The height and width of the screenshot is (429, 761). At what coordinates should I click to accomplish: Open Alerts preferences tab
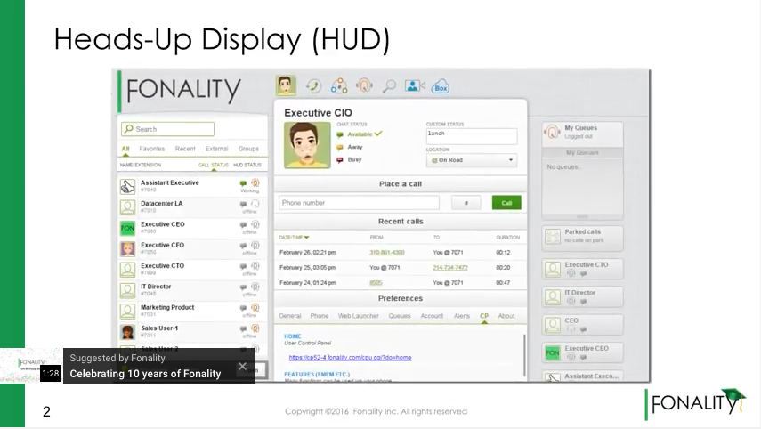[462, 316]
